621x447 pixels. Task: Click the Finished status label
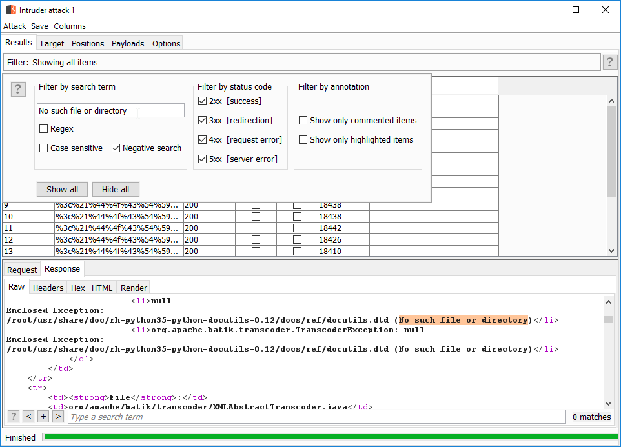pos(20,437)
